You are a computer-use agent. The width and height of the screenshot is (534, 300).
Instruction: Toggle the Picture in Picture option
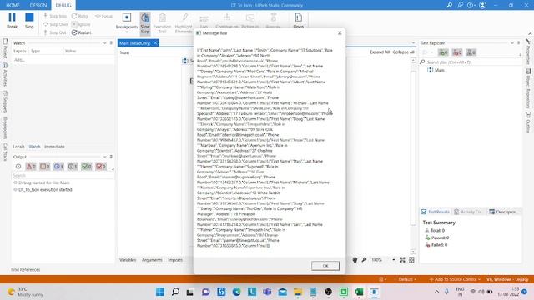pyautogui.click(x=250, y=20)
